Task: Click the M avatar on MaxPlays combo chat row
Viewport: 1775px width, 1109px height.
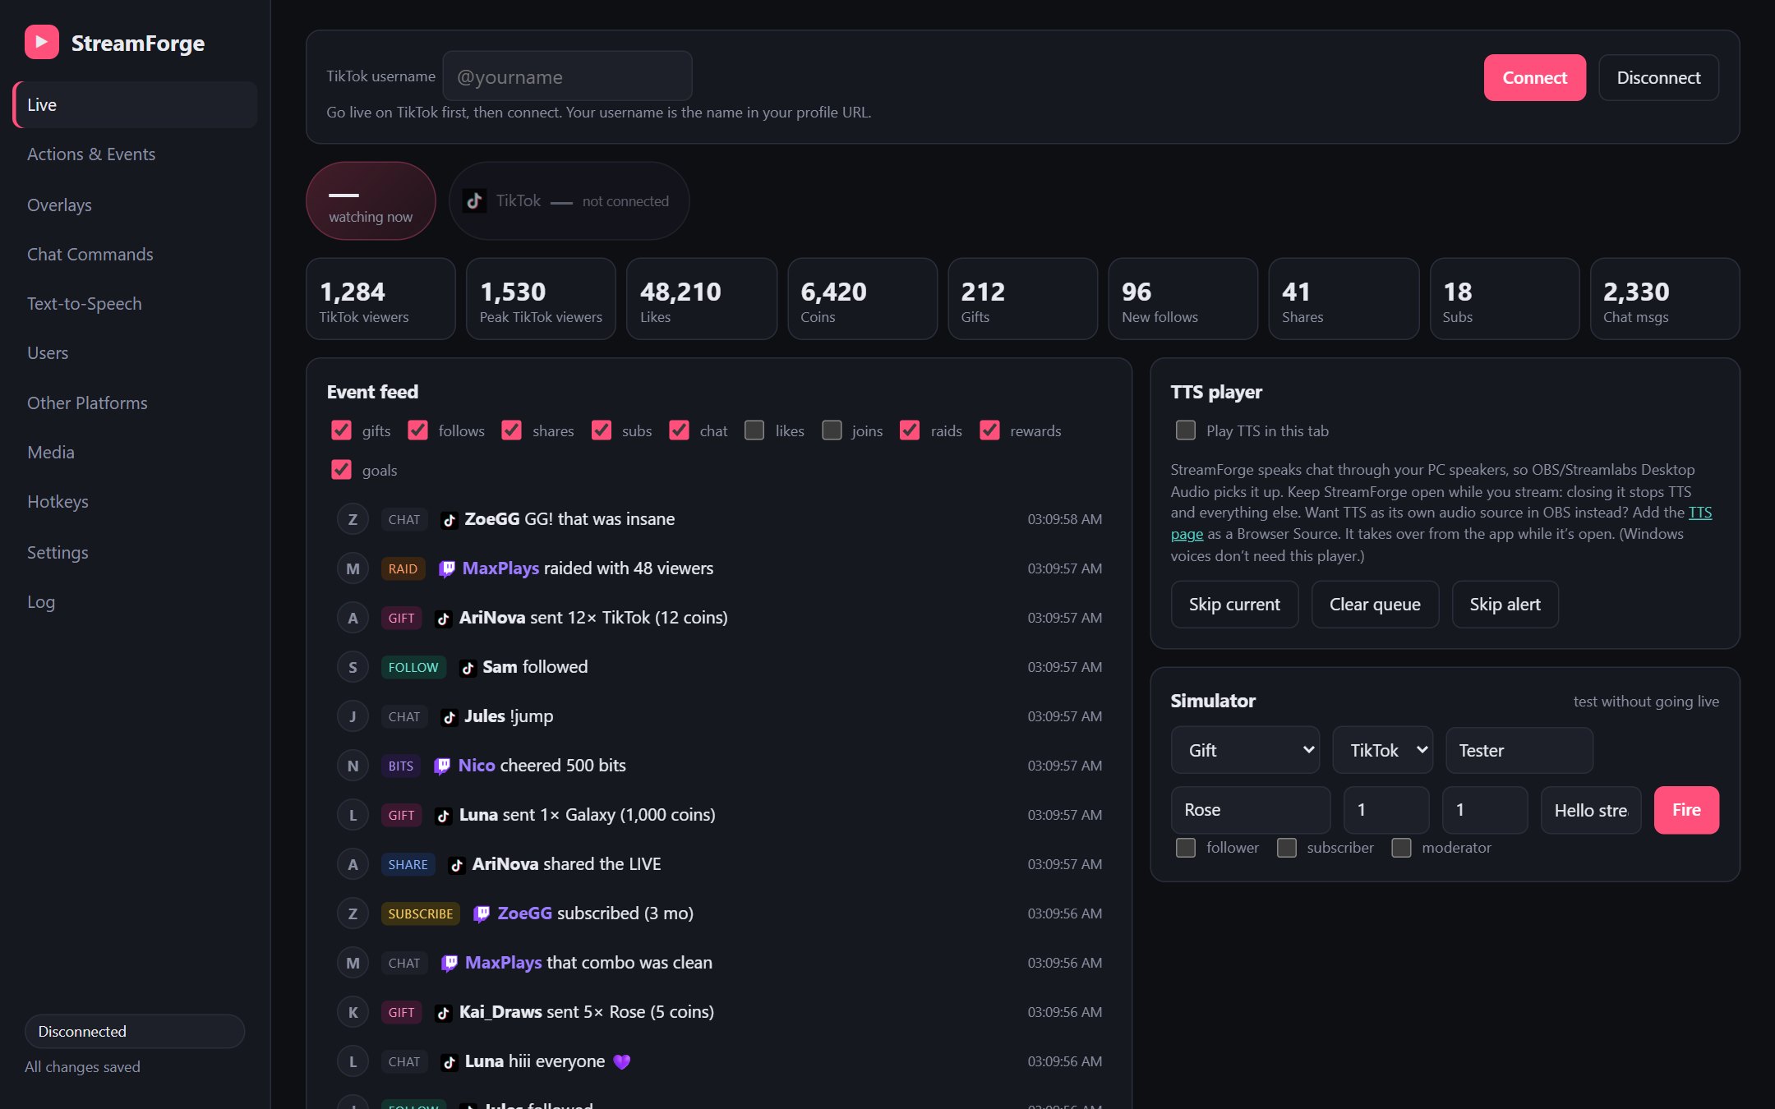Action: 353,963
